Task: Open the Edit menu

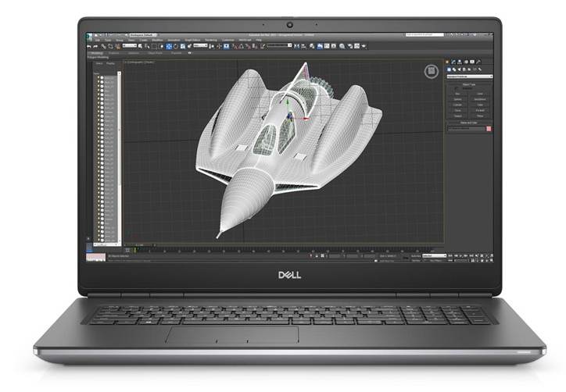Action: point(98,40)
